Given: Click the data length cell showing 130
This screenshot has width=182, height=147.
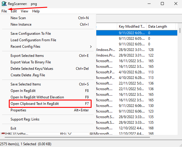Looking at the screenshot, I should [151, 106].
